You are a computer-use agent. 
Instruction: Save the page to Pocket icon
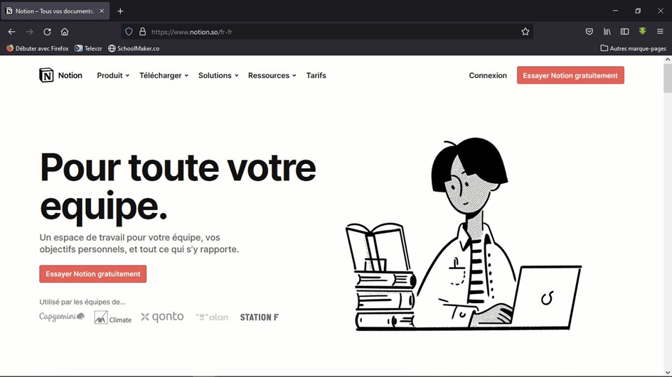[589, 32]
